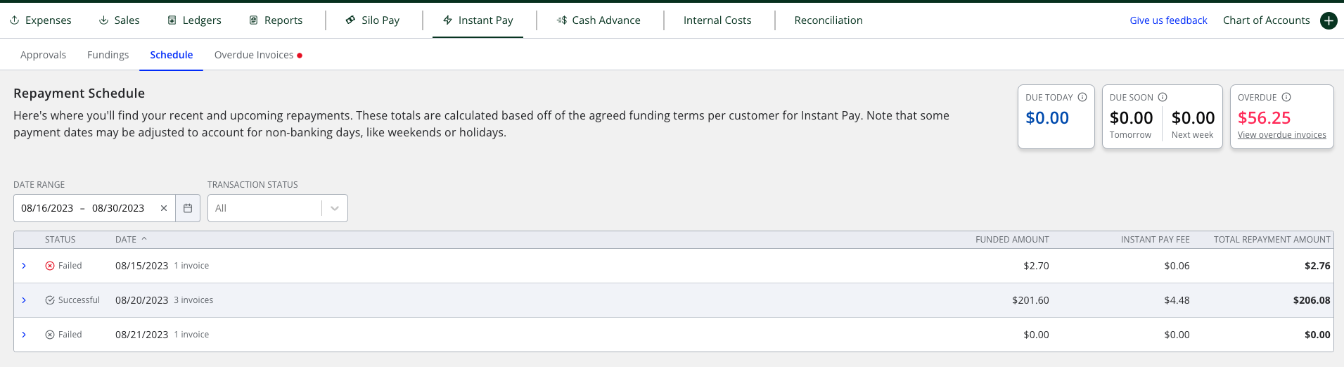Click the Failed status icon for 08/15/2023

tap(50, 266)
